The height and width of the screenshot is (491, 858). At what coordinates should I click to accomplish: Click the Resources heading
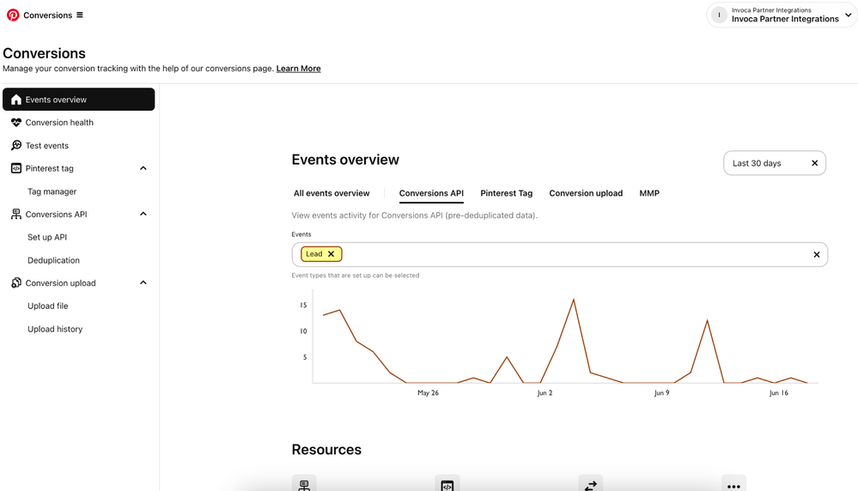[x=326, y=450]
